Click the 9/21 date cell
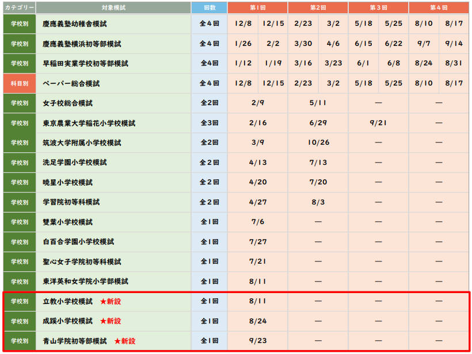The height and width of the screenshot is (354, 472). coord(378,123)
